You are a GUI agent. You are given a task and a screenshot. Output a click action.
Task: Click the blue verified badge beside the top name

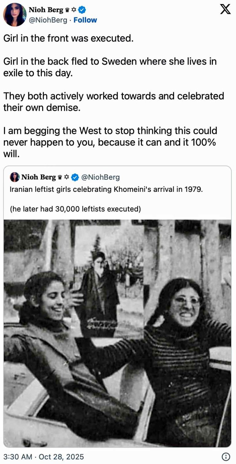tap(82, 10)
